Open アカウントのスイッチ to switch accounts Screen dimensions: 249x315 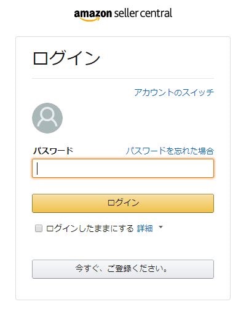click(x=174, y=92)
